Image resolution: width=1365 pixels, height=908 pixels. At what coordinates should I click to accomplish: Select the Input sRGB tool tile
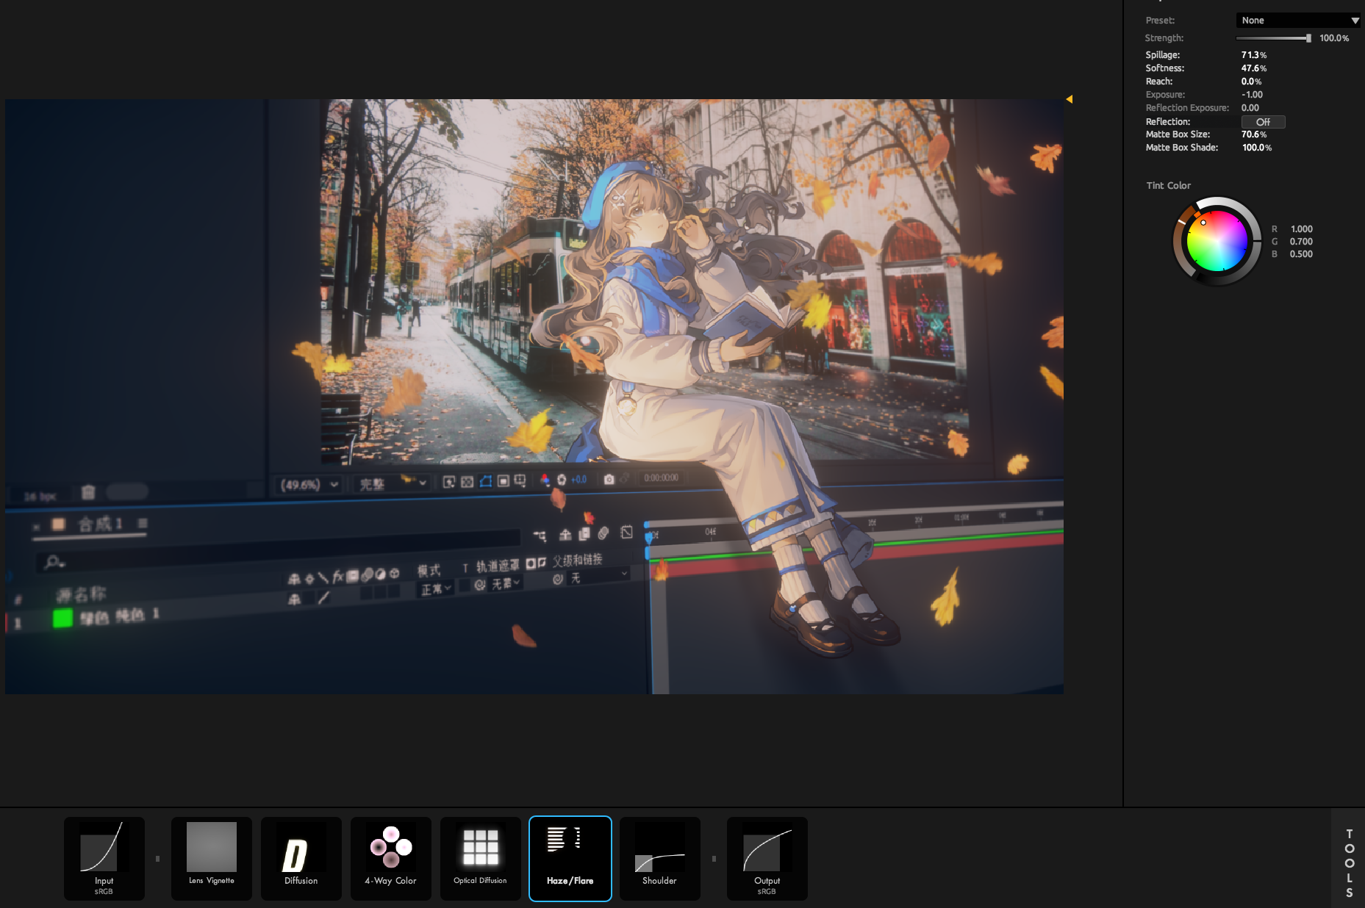click(x=104, y=858)
